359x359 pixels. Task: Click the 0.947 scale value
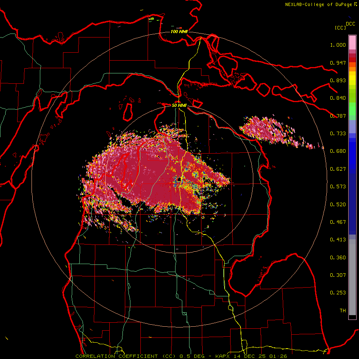[338, 63]
